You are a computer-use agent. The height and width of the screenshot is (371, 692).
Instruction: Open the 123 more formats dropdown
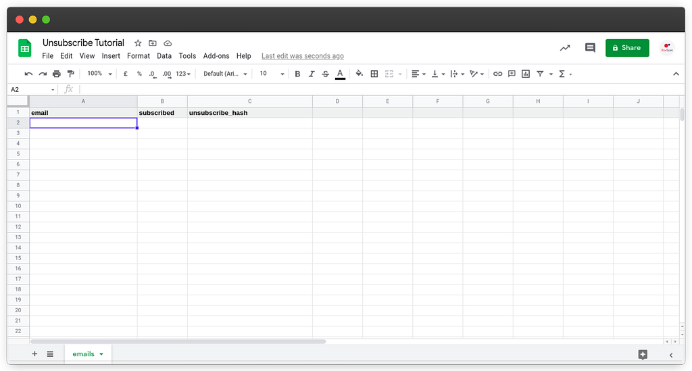coord(183,74)
